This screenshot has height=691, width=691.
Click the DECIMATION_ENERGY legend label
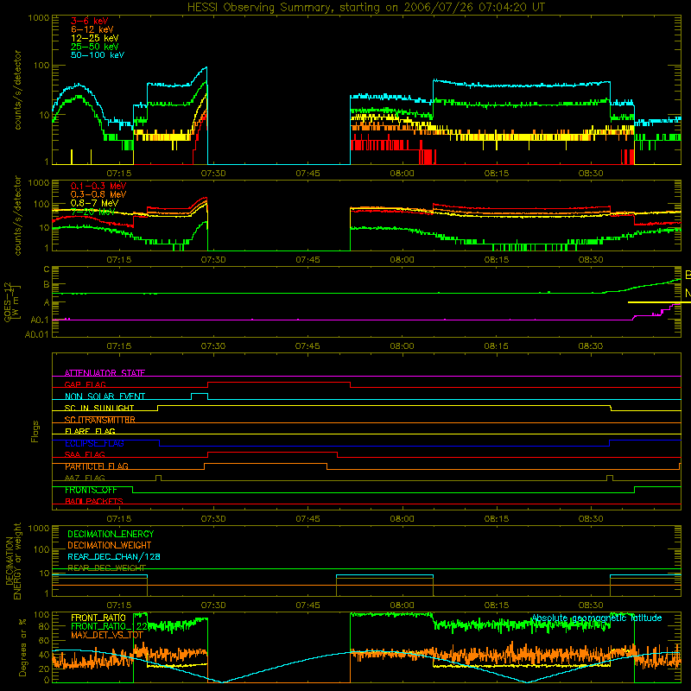(x=111, y=534)
